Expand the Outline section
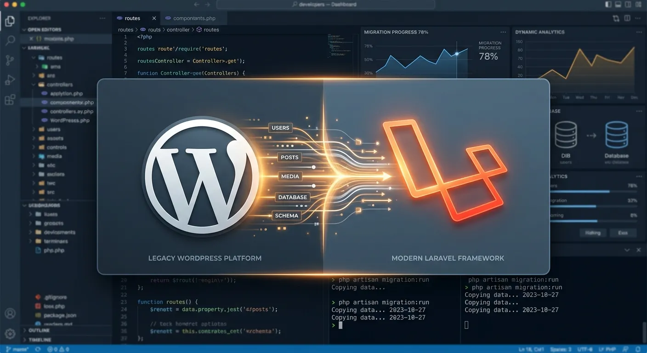The image size is (647, 353). click(x=25, y=330)
